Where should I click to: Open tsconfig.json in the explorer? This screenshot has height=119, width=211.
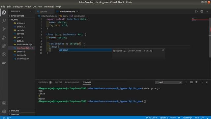point(21,59)
